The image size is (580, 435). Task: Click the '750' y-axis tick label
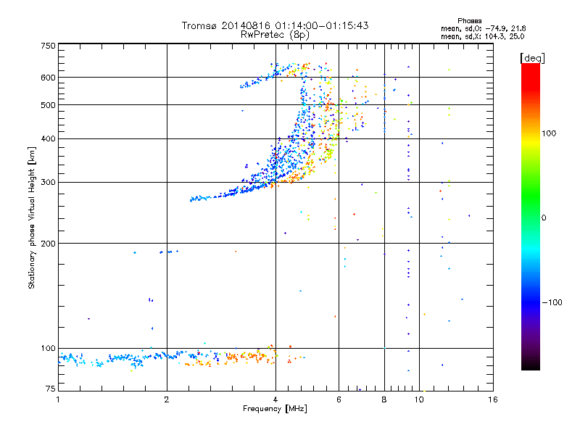(x=48, y=46)
